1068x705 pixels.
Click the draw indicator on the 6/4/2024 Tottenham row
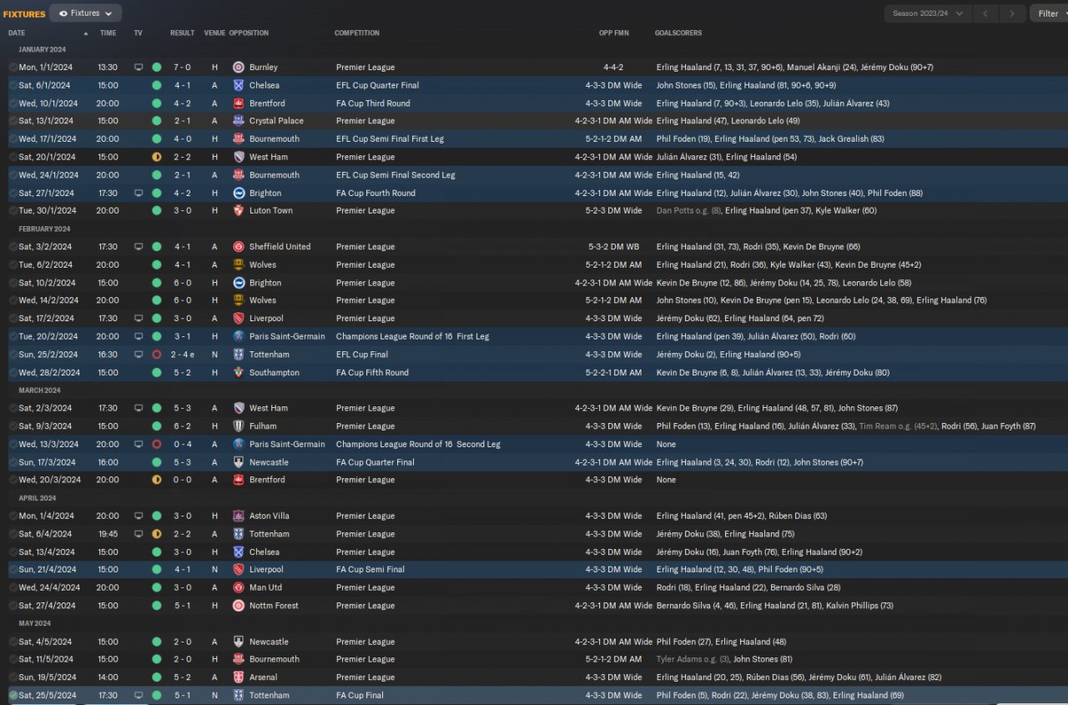(x=156, y=534)
